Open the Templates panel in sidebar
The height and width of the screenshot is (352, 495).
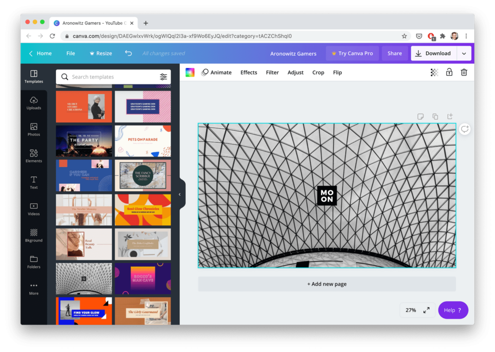click(x=34, y=77)
